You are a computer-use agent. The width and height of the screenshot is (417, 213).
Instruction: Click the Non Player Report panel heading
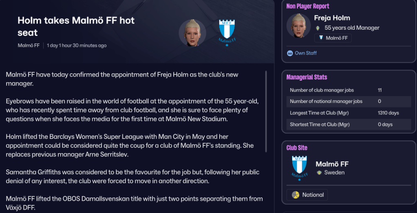click(308, 6)
